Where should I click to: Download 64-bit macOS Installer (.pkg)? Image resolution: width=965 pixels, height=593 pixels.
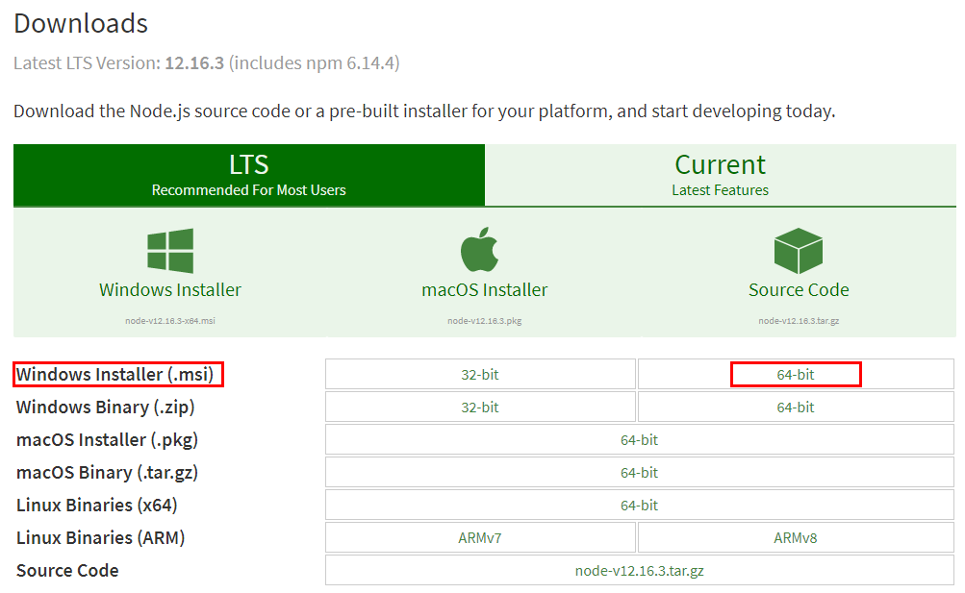point(640,439)
